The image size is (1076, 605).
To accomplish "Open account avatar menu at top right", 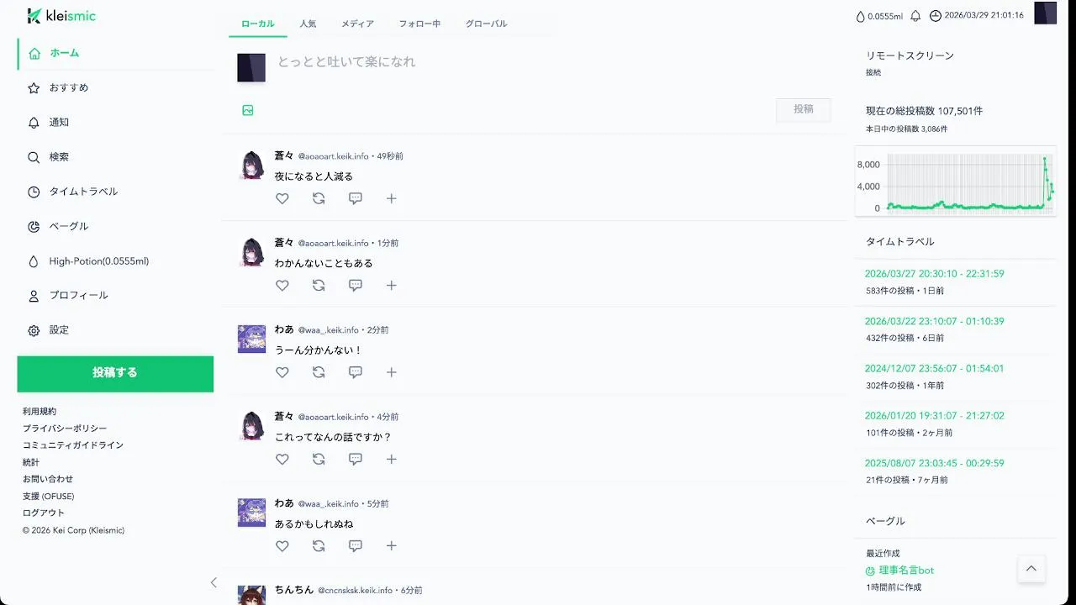I will (x=1045, y=13).
